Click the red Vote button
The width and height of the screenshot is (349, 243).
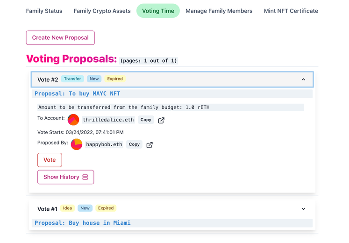50,160
